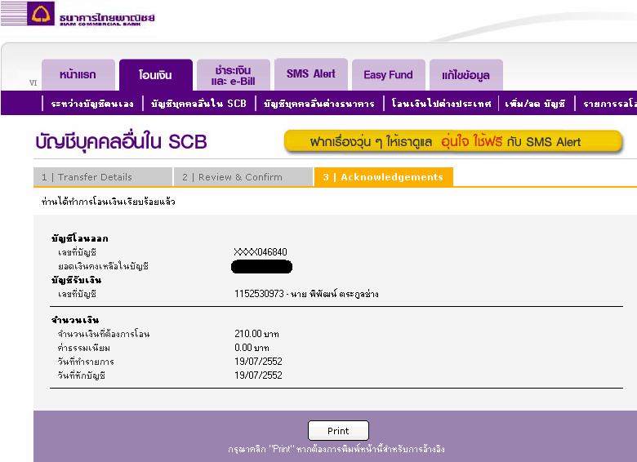The width and height of the screenshot is (637, 462).
Task: Go to the แก้ไขข้อมูล tab
Action: pos(466,75)
